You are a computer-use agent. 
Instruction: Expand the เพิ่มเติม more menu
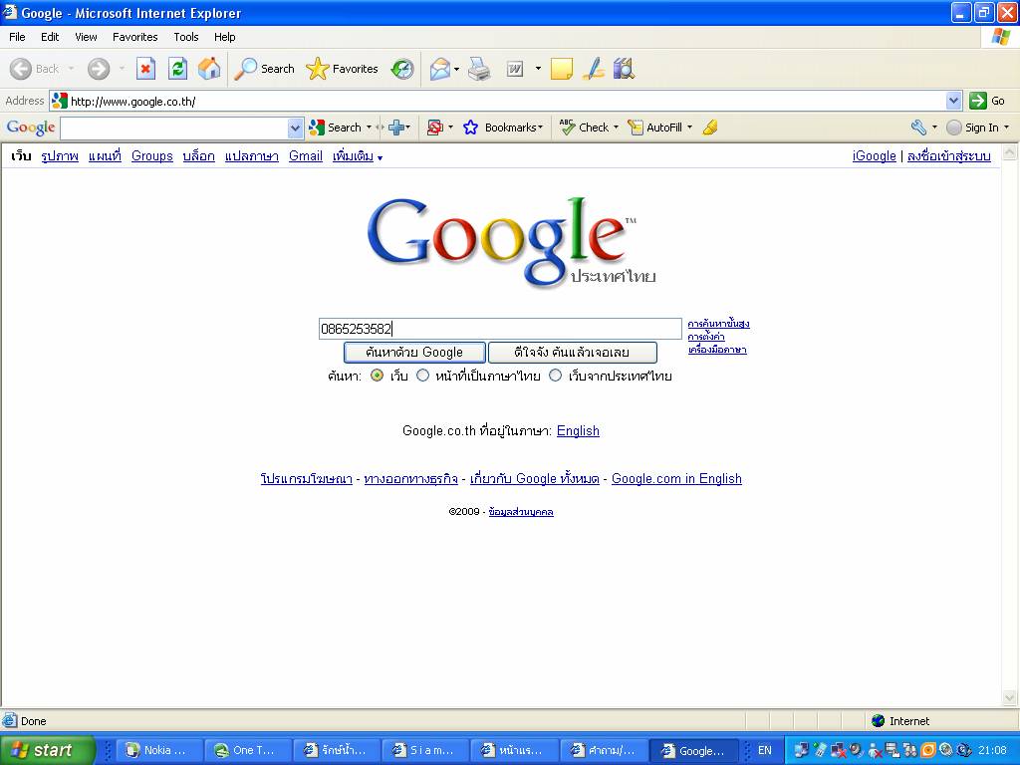[x=358, y=156]
